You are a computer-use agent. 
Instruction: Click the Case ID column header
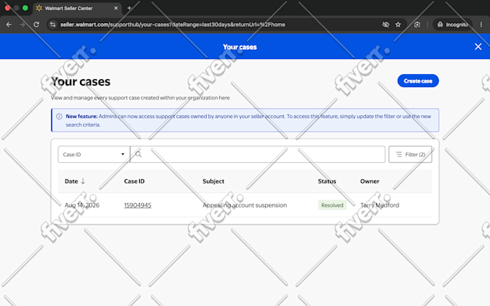point(134,181)
